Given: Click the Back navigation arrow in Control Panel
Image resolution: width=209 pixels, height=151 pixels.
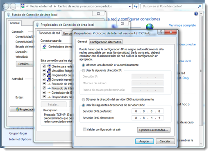Looking at the screenshot, I should click(x=6, y=6).
